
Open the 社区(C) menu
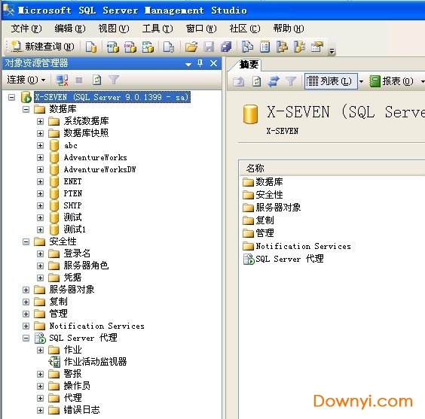[x=245, y=28]
